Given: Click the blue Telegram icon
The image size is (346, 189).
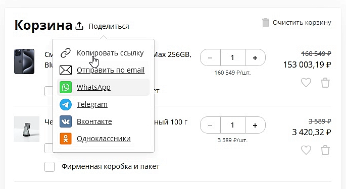Looking at the screenshot, I should point(66,104).
